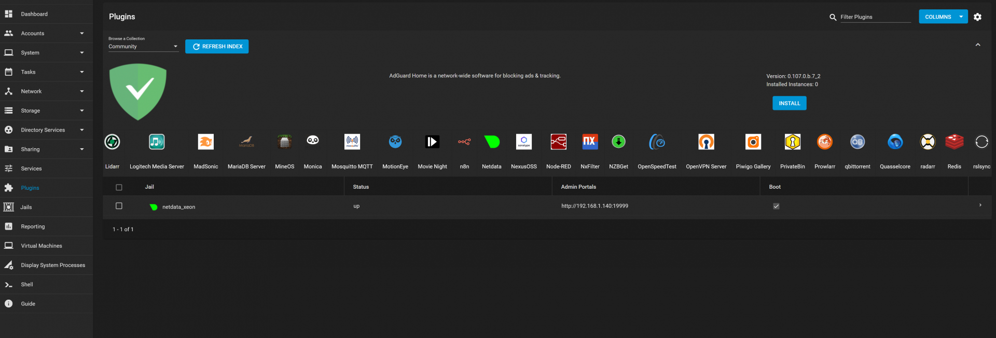Viewport: 996px width, 338px height.
Task: Expand the Accounts sidebar menu
Action: click(x=46, y=33)
